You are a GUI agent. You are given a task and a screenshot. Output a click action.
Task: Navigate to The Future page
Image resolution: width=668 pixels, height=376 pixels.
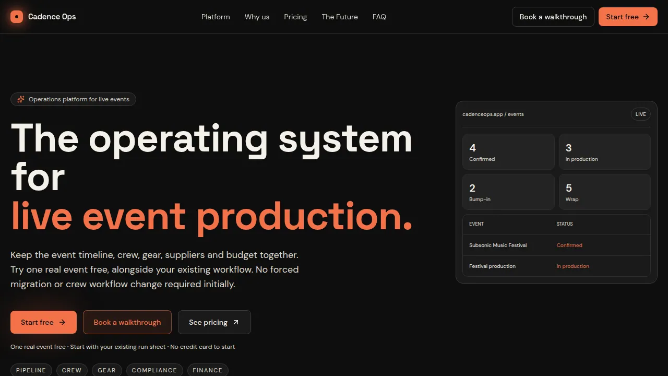pos(340,17)
